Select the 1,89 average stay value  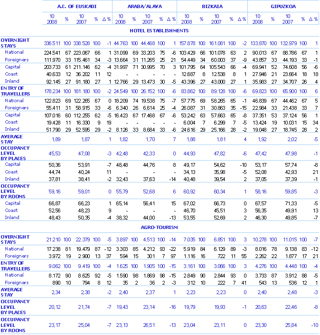(56, 139)
